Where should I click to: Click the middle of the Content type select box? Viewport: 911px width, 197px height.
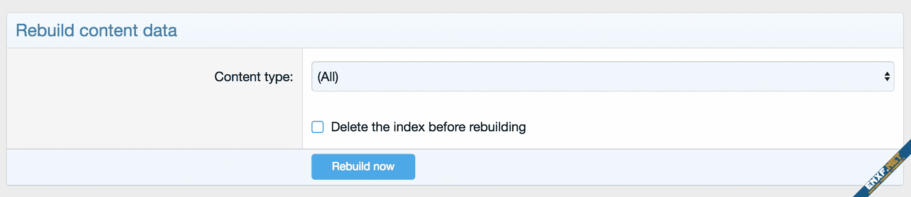[602, 77]
